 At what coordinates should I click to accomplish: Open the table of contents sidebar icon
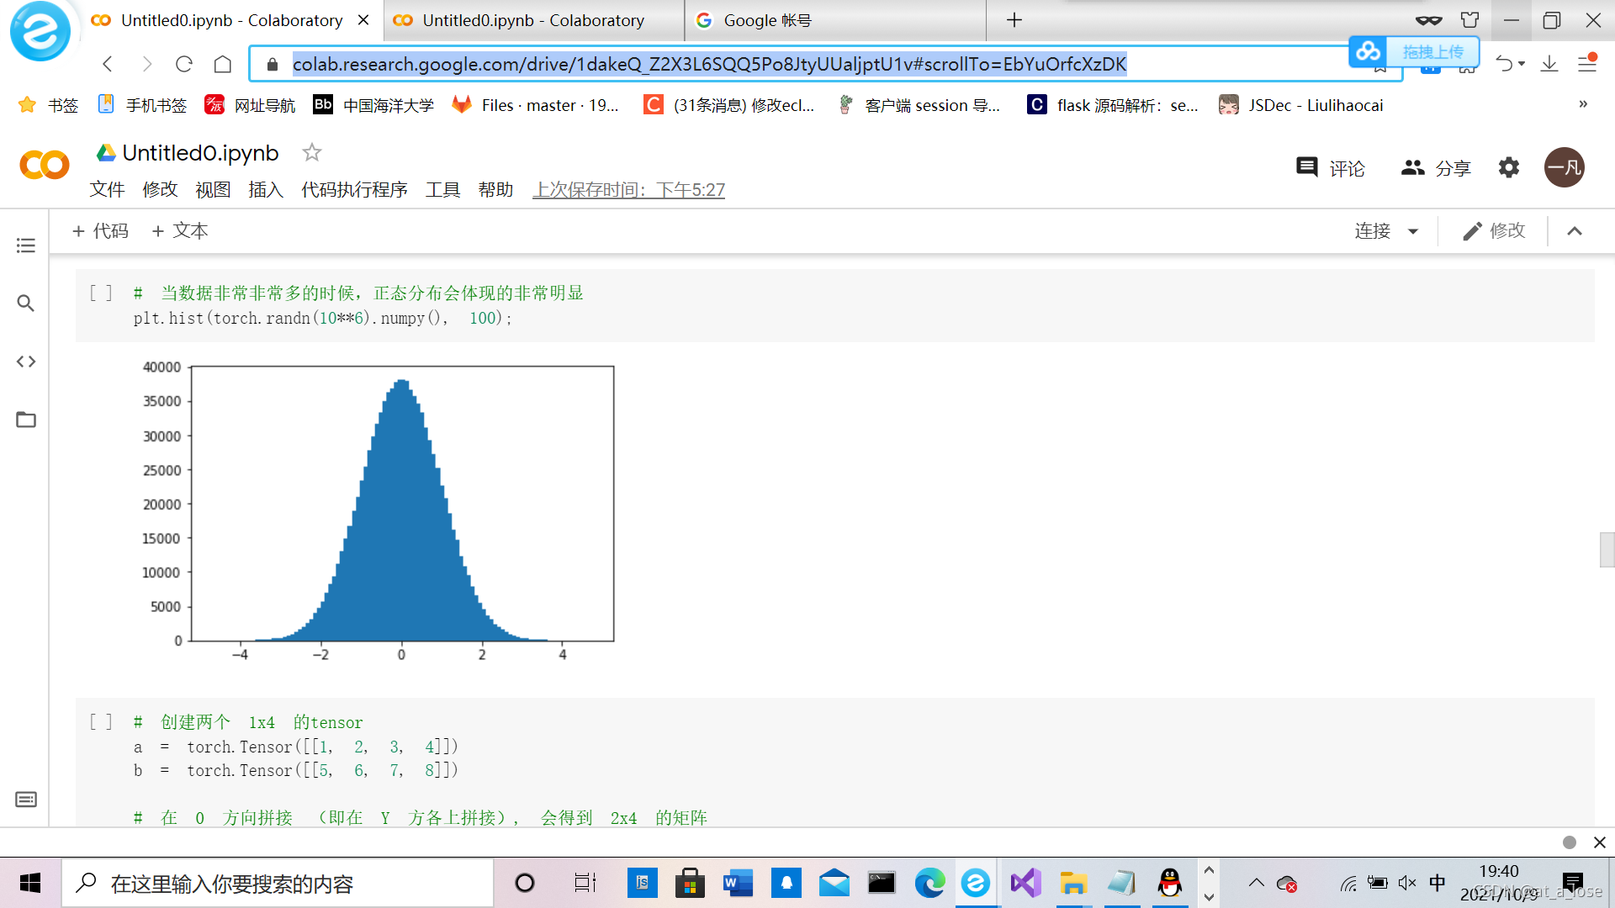click(x=25, y=245)
